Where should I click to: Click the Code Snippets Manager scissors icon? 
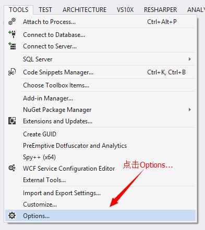click(12, 72)
